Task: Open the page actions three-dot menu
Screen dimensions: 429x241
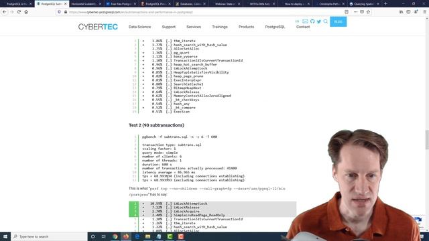Action: [355, 12]
